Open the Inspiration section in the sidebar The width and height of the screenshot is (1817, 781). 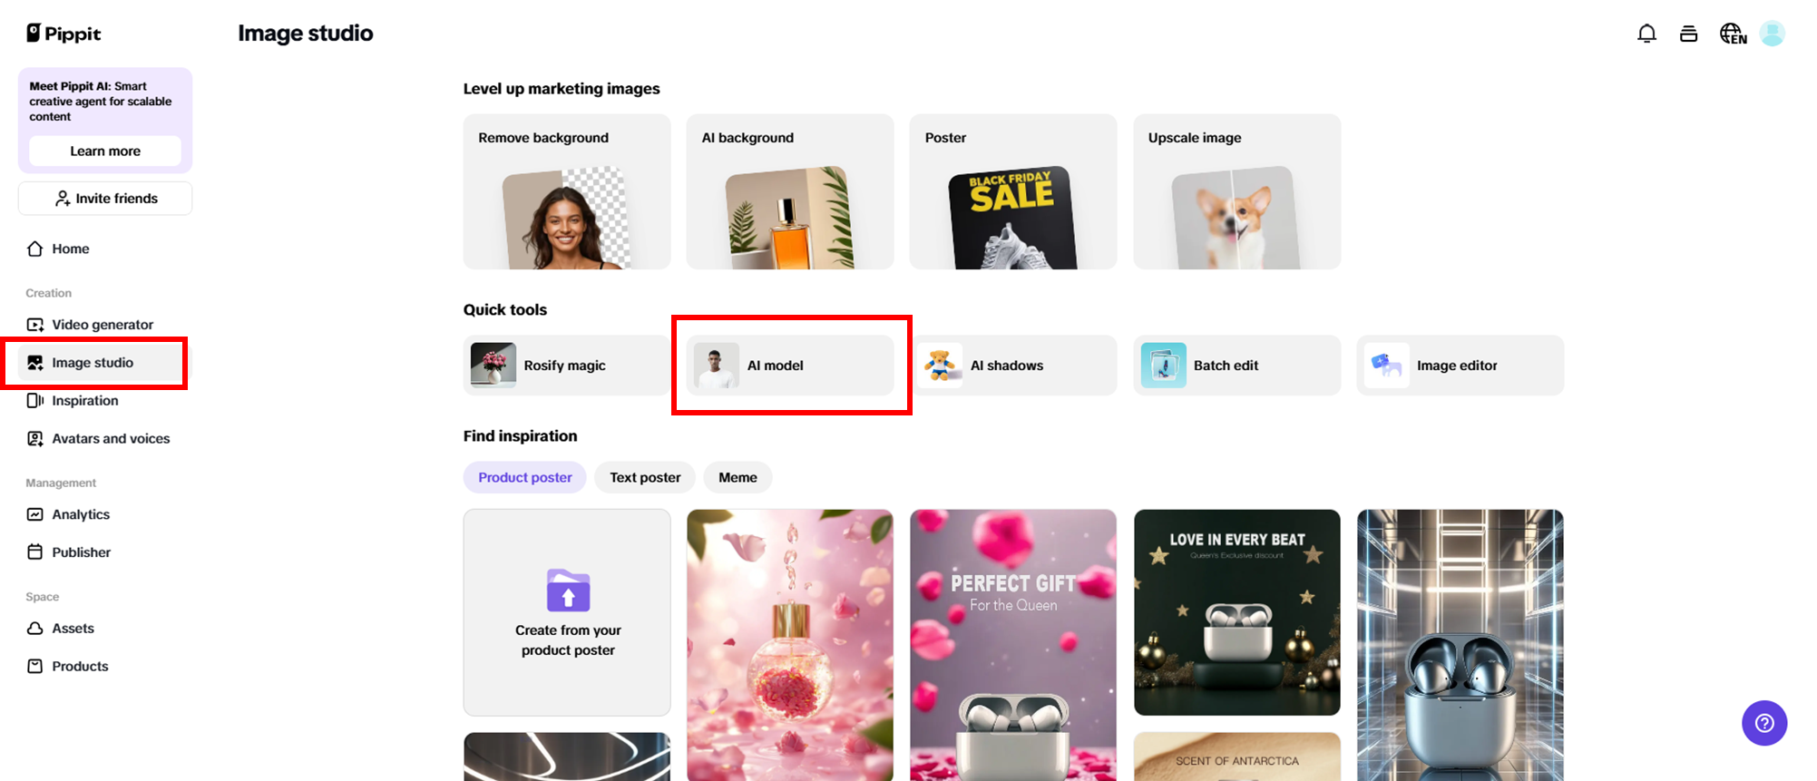[83, 400]
